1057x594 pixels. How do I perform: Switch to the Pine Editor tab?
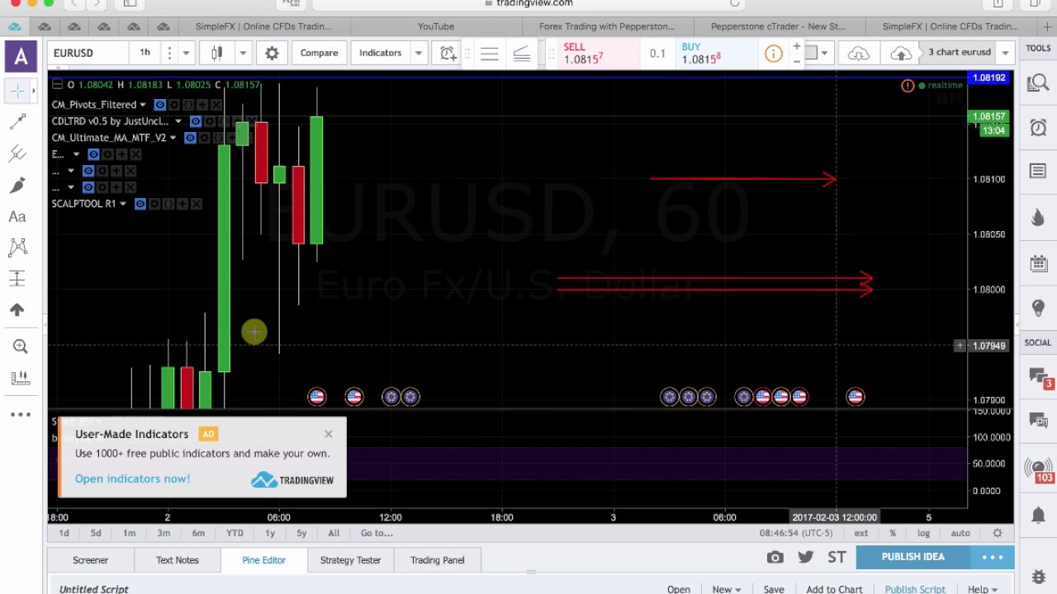(x=263, y=560)
